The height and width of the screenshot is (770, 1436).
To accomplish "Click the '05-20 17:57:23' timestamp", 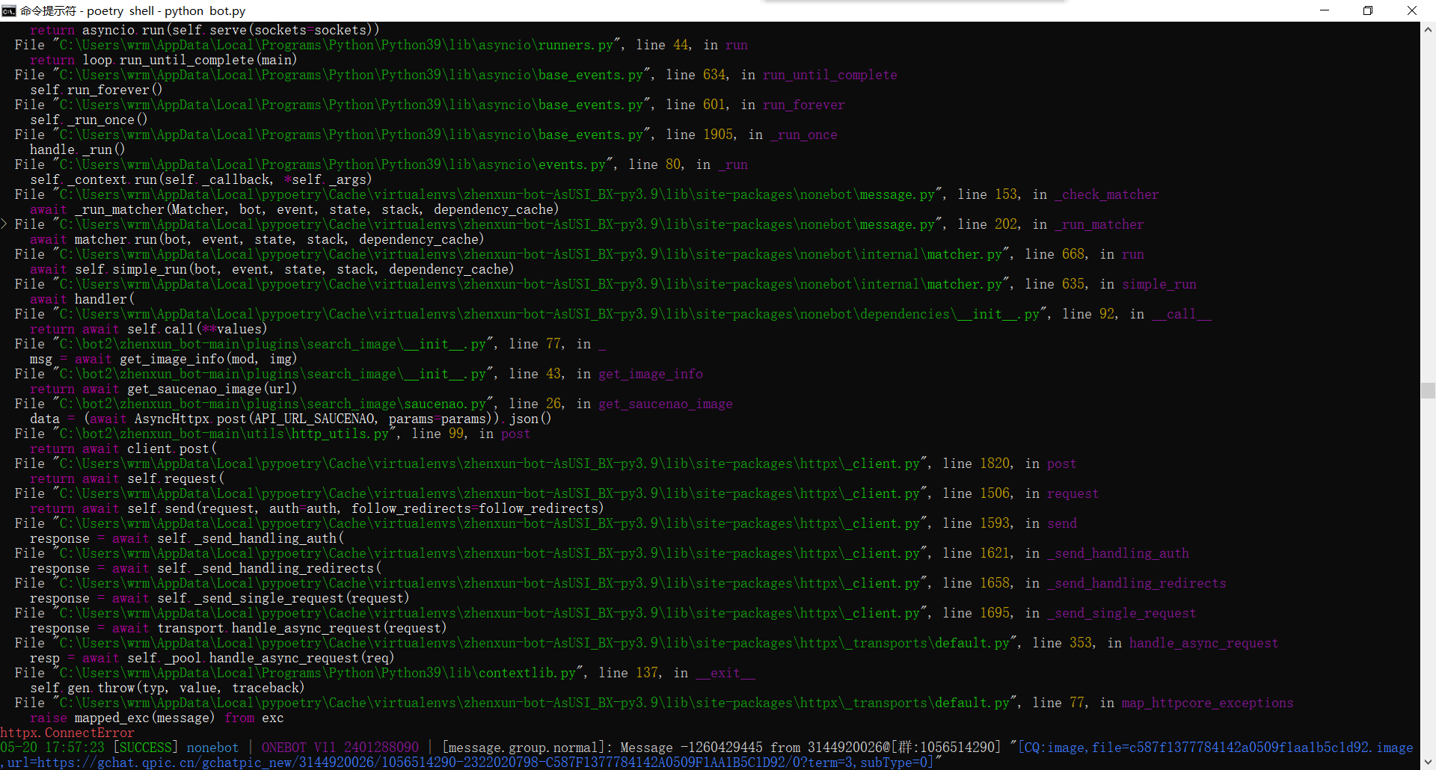I will (52, 748).
